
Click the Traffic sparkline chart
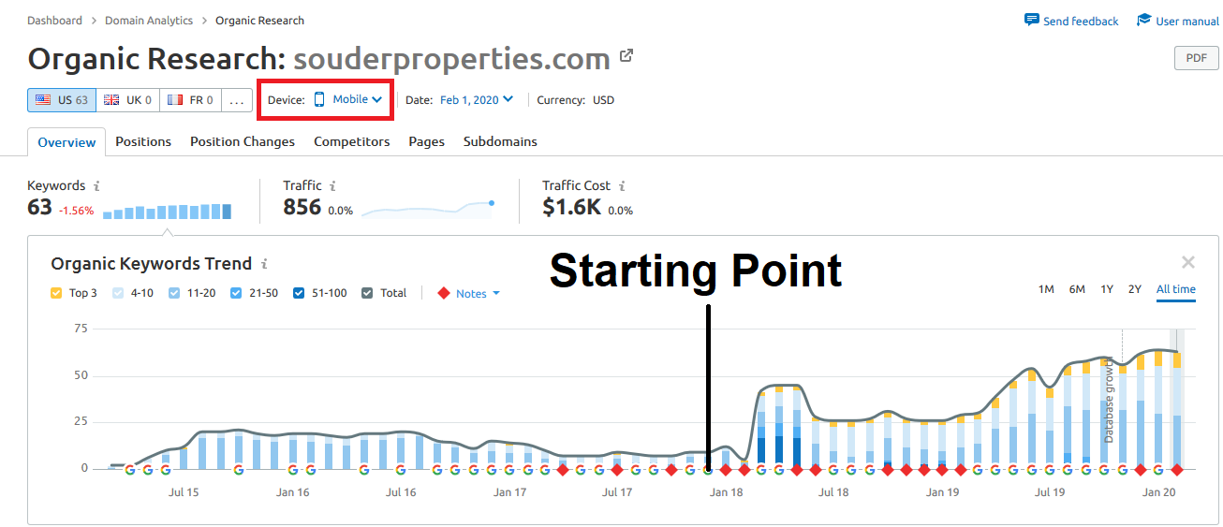coord(428,209)
